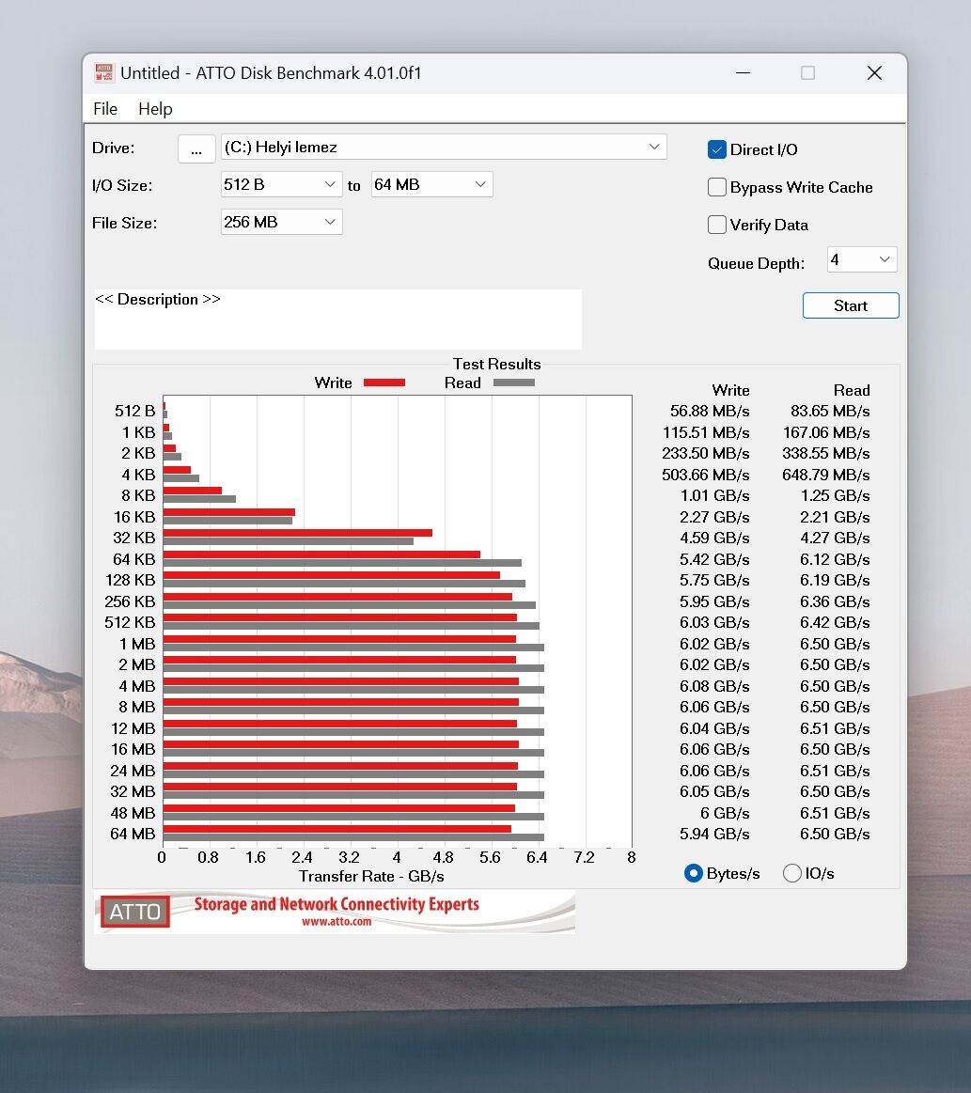Click the 512 B row label in chart
This screenshot has width=971, height=1093.
tap(134, 412)
